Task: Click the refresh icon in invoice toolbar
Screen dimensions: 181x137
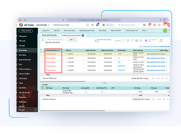Action: [132, 40]
